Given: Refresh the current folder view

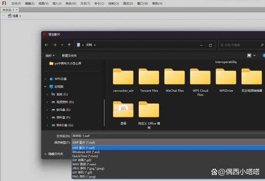Looking at the screenshot, I should (x=212, y=45).
